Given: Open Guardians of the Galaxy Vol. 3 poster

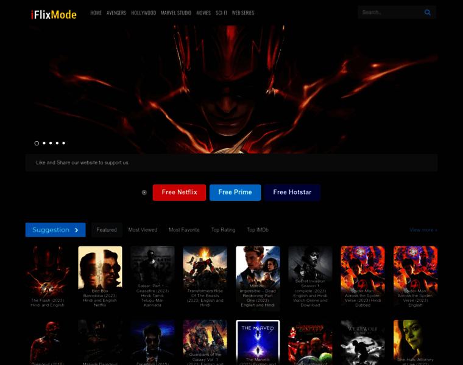Looking at the screenshot, I should (x=205, y=342).
